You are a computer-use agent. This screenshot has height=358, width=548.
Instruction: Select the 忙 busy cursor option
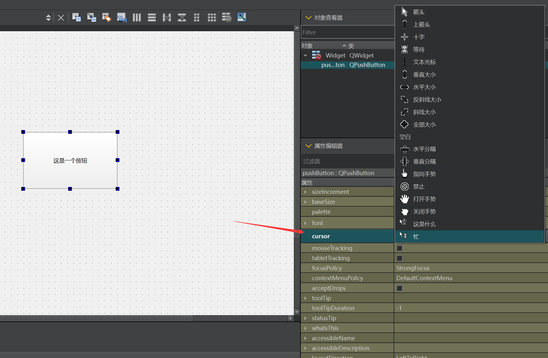click(470, 236)
